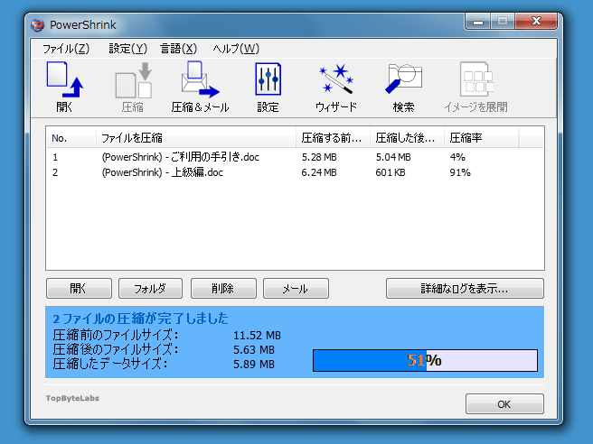Select row 上級編.doc
Image resolution: width=593 pixels, height=444 pixels.
click(x=295, y=172)
